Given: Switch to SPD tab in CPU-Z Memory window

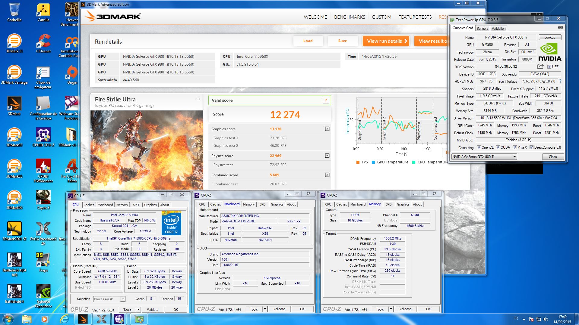Looking at the screenshot, I should coord(389,204).
